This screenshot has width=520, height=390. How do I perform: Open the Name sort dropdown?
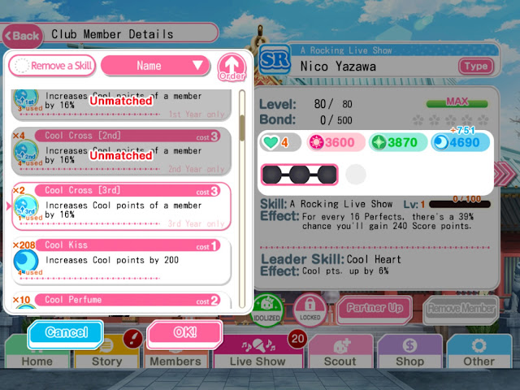click(x=155, y=66)
